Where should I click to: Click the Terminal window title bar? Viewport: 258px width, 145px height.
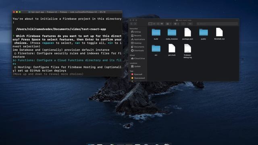pos(67,12)
